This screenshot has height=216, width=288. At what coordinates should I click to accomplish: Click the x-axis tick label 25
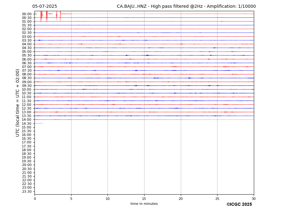pyautogui.click(x=217, y=199)
